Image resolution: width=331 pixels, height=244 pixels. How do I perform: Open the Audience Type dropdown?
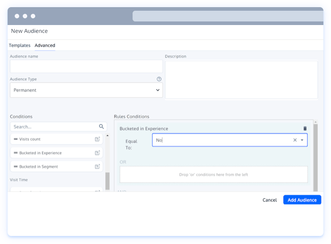click(x=86, y=90)
